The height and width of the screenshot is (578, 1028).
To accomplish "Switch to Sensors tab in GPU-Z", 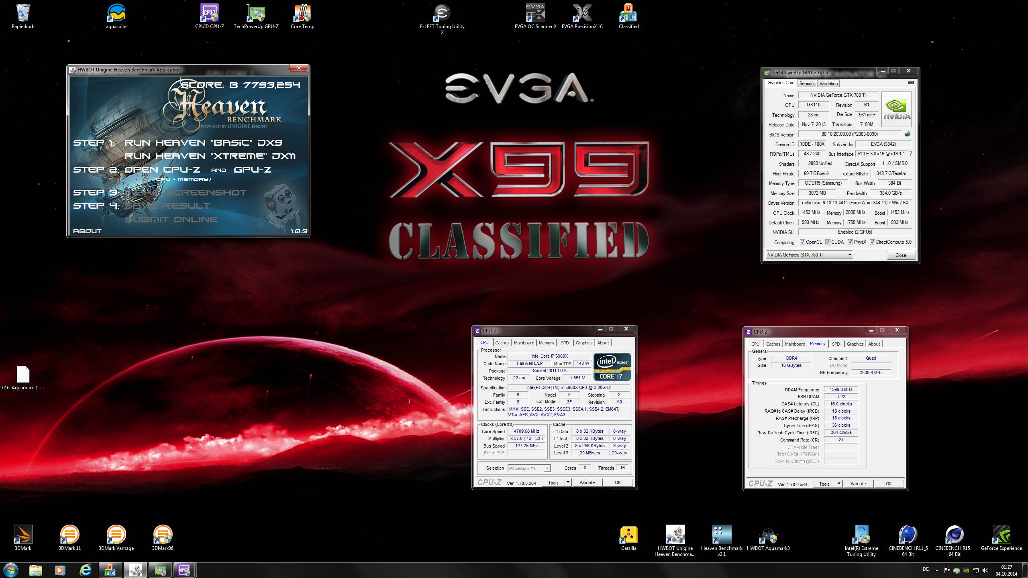I will coord(807,83).
